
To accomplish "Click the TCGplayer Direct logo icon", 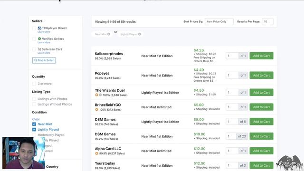I will [x=39, y=28].
